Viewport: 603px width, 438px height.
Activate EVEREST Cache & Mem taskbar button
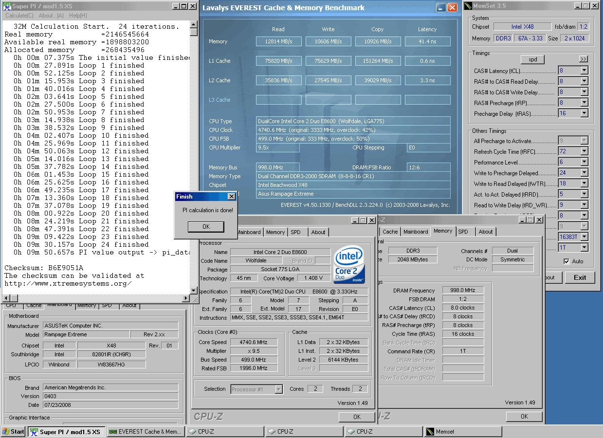(x=146, y=432)
